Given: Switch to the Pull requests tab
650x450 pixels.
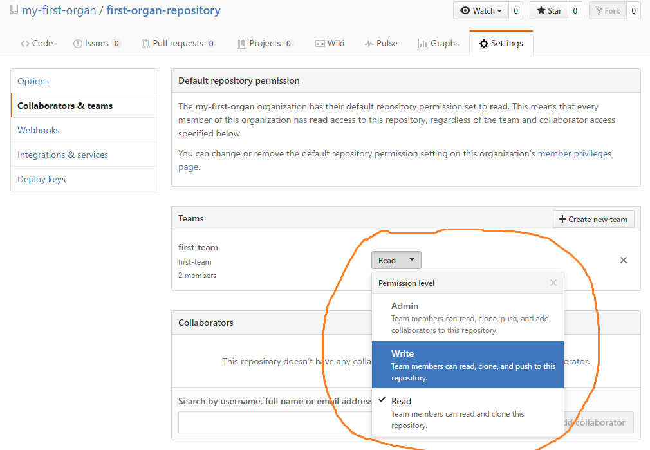Looking at the screenshot, I should (x=179, y=43).
